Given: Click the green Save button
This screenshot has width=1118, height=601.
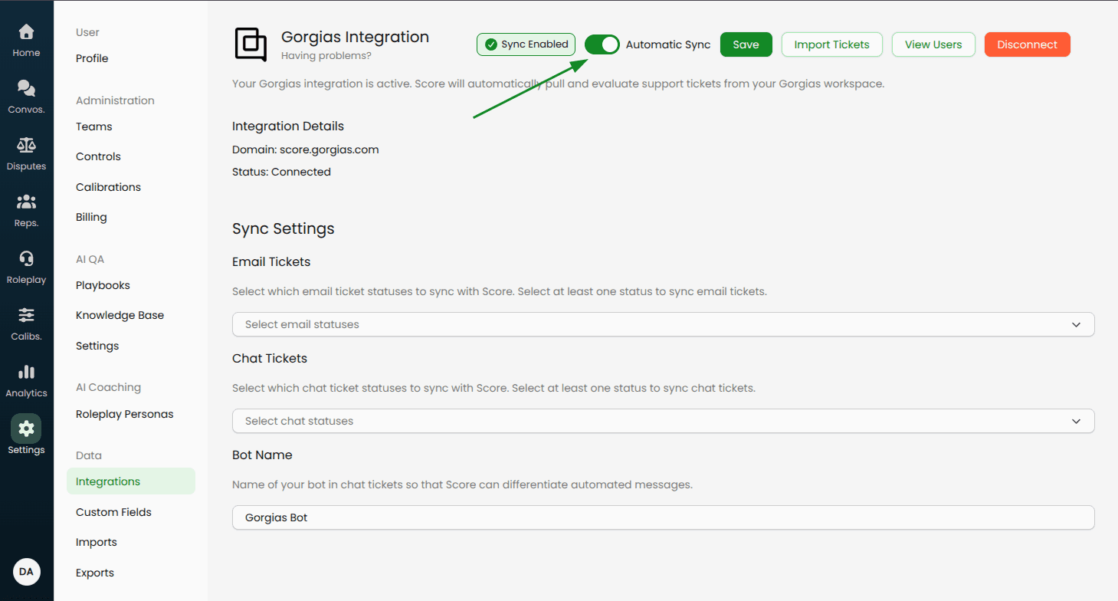Looking at the screenshot, I should click(746, 44).
